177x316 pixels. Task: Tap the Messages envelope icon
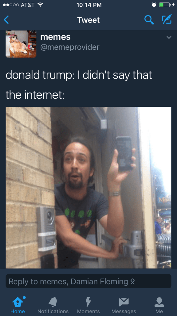(124, 302)
